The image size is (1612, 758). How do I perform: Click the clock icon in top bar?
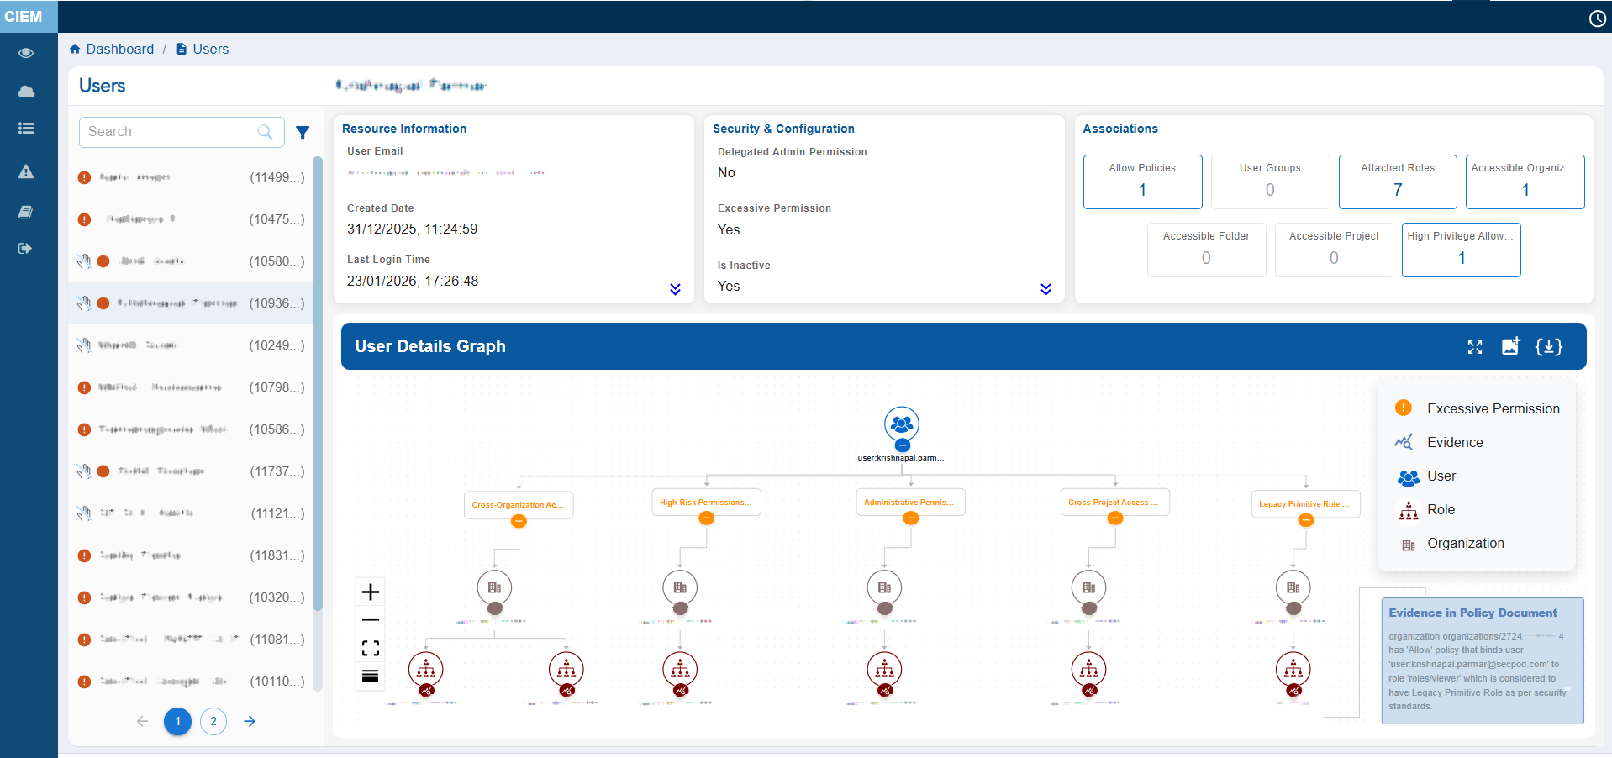click(1597, 18)
